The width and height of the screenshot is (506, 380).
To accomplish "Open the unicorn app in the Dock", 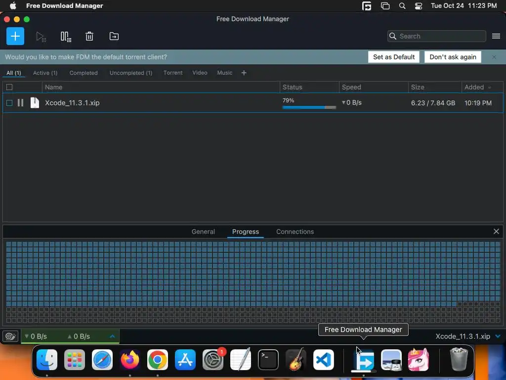I will tap(419, 360).
